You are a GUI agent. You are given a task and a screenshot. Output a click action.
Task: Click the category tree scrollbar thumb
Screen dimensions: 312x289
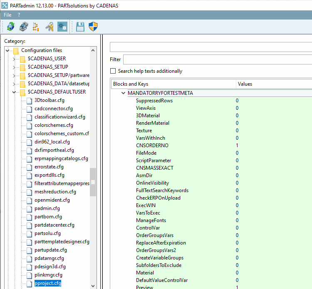[93, 182]
